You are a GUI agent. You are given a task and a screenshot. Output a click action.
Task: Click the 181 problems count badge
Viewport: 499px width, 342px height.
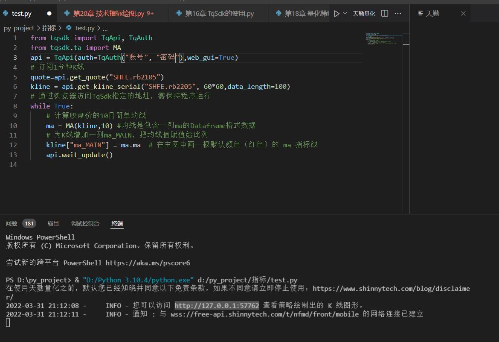point(29,223)
